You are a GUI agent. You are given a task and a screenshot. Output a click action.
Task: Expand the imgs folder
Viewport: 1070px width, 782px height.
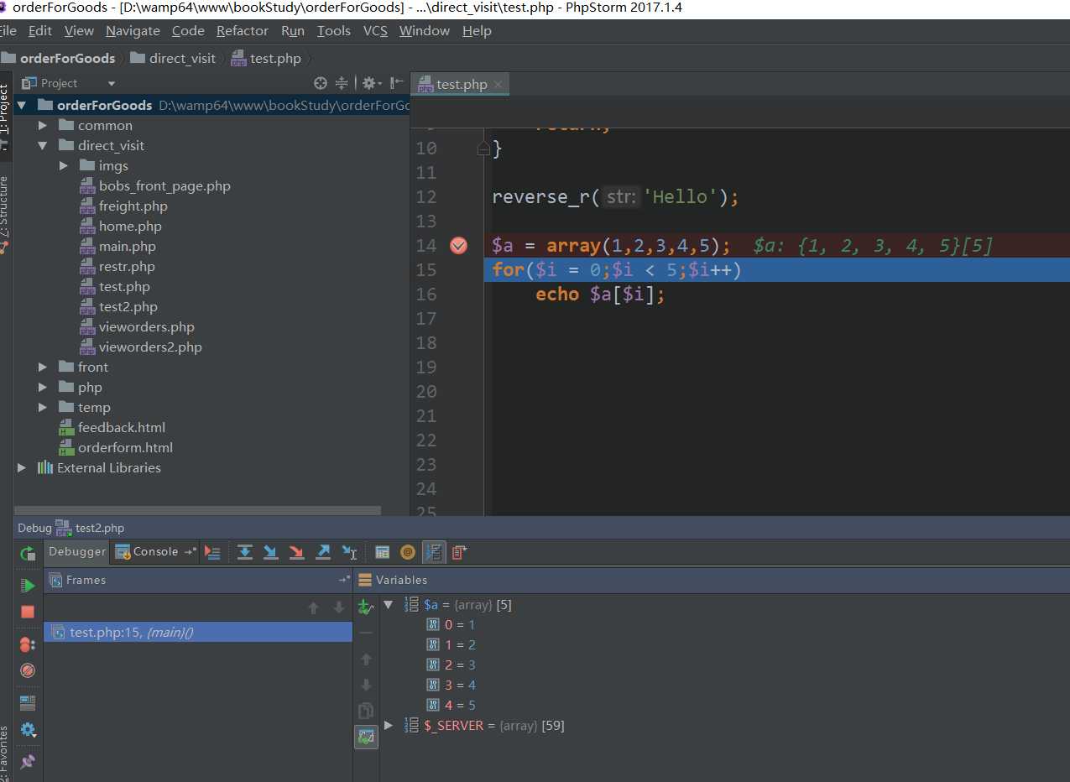64,165
